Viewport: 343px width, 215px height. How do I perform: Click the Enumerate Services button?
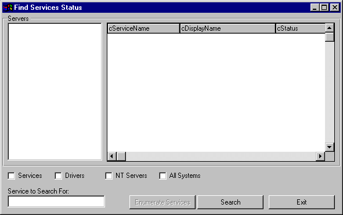point(163,202)
